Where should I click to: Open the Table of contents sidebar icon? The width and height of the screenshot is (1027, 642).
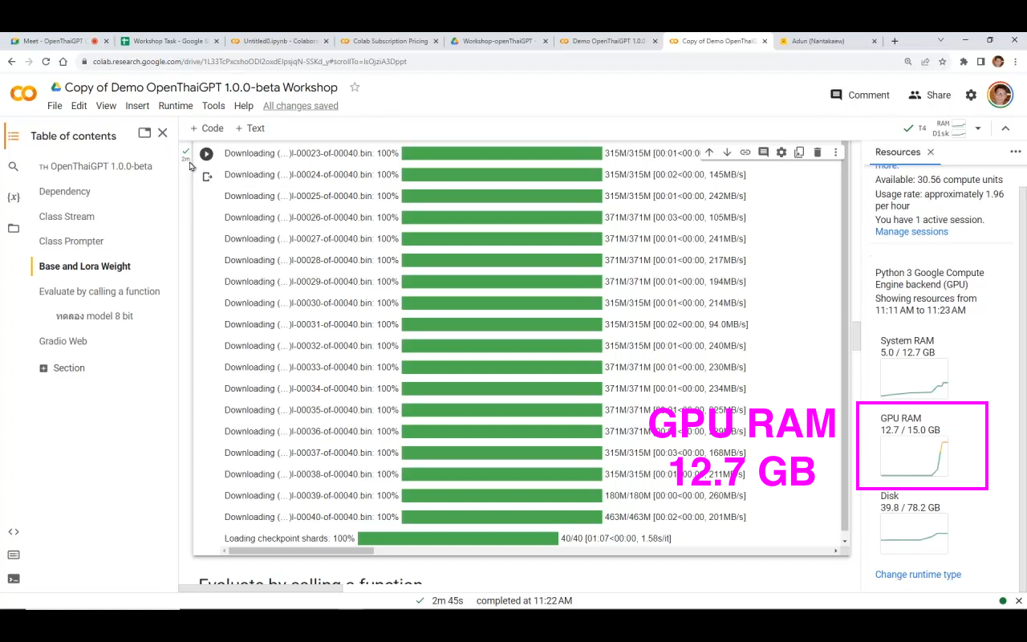[x=13, y=136]
